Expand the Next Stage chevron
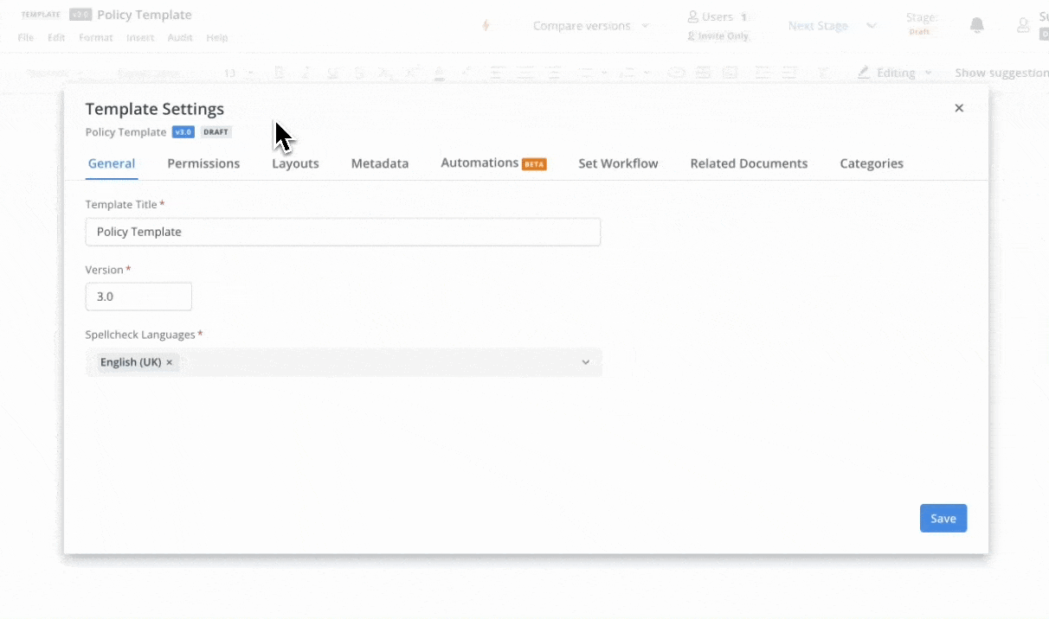1049x619 pixels. click(872, 26)
